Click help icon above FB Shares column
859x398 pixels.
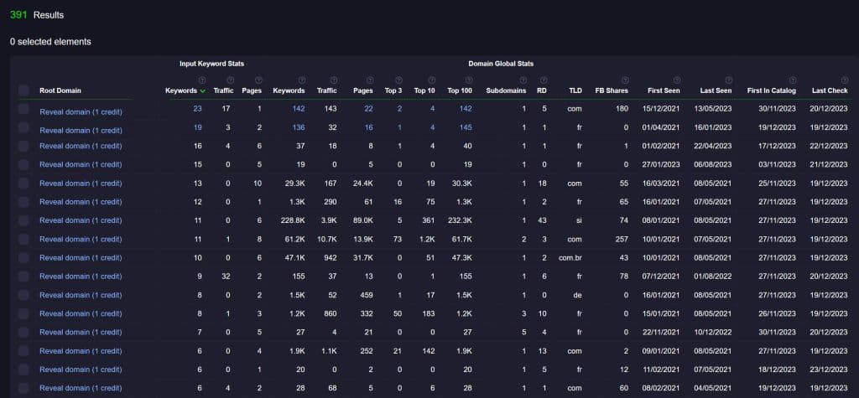[625, 80]
